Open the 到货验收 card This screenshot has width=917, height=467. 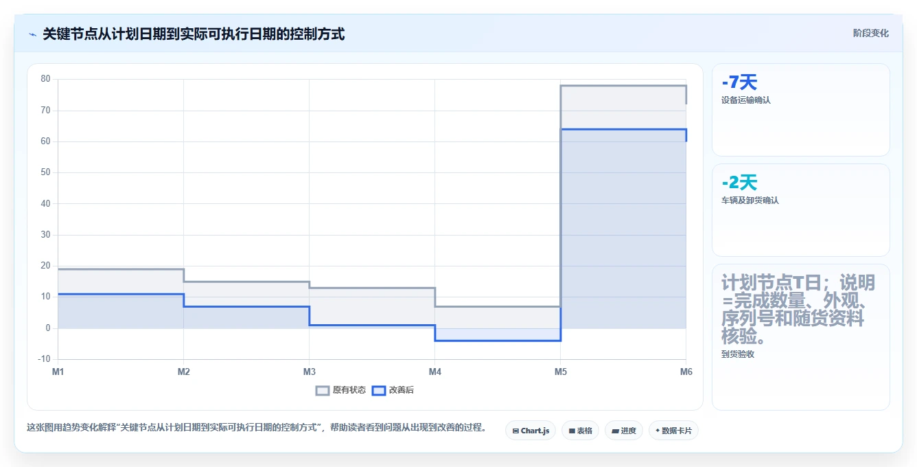[800, 337]
